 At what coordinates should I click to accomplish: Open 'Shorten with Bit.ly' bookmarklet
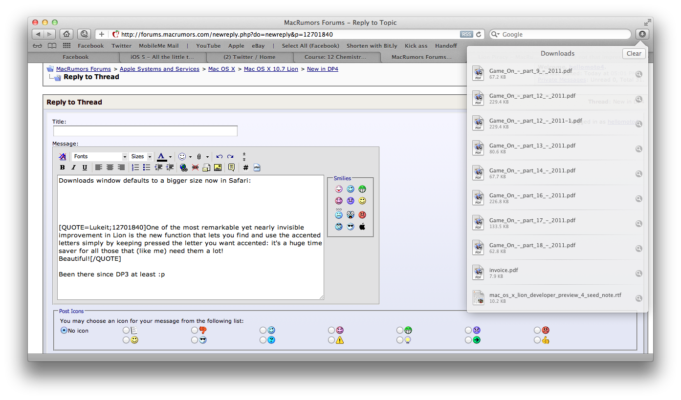(372, 46)
